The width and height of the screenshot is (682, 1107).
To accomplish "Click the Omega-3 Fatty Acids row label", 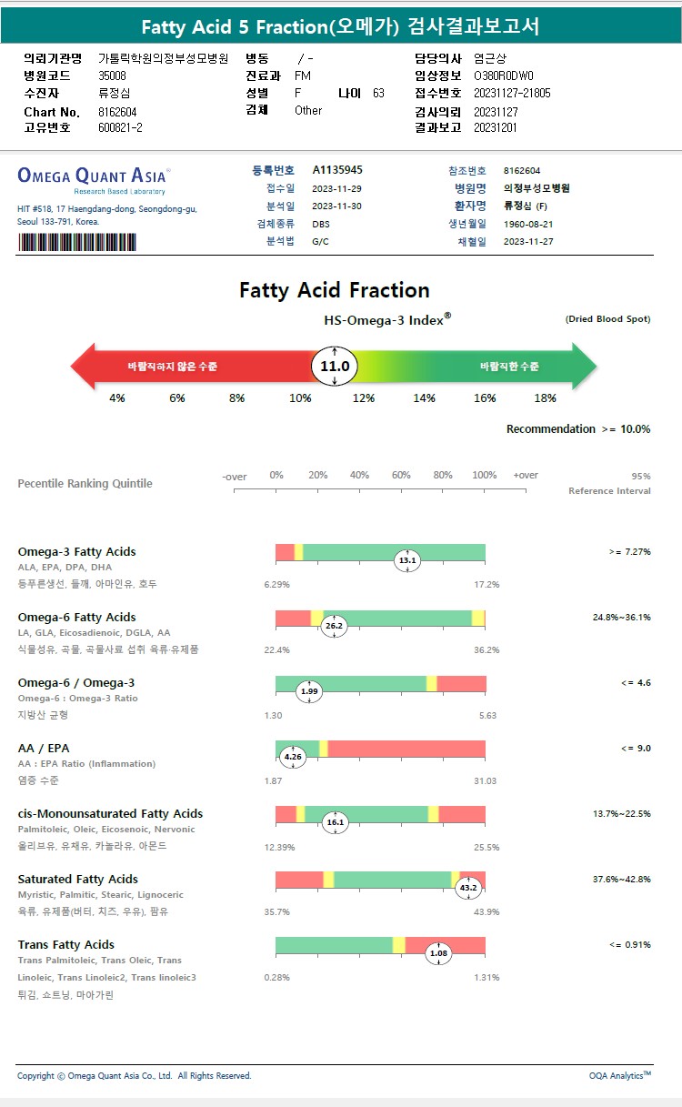I will click(x=76, y=552).
